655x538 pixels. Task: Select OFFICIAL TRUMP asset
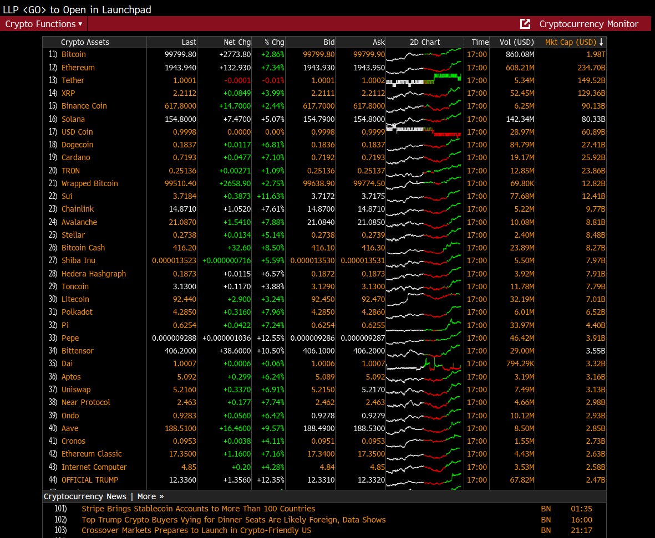click(x=90, y=480)
